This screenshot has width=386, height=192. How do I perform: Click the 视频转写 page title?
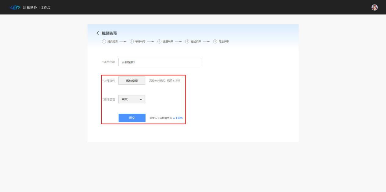(110, 33)
